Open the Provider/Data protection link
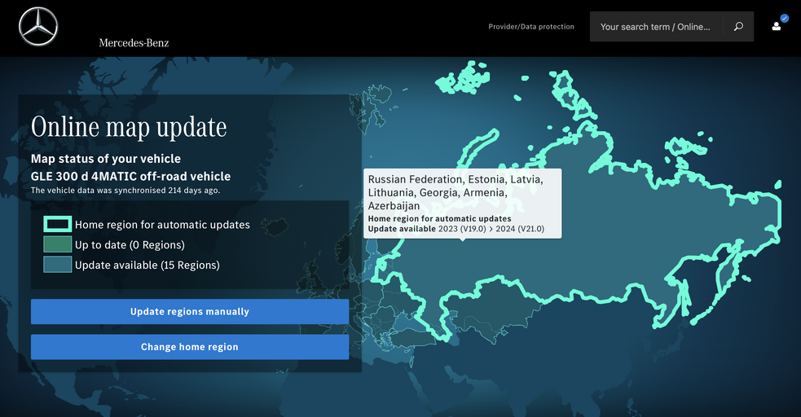 [x=531, y=27]
